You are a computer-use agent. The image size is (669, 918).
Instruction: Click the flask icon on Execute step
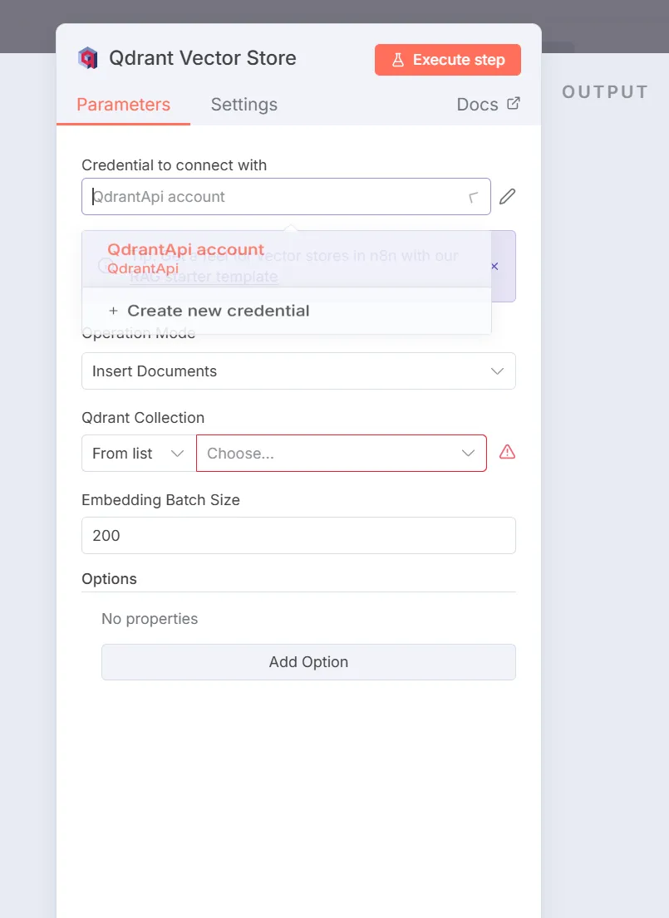point(398,60)
